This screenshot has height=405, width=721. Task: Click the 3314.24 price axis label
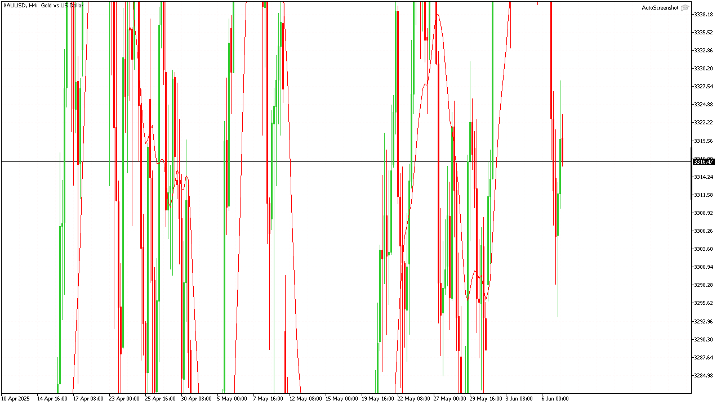704,177
